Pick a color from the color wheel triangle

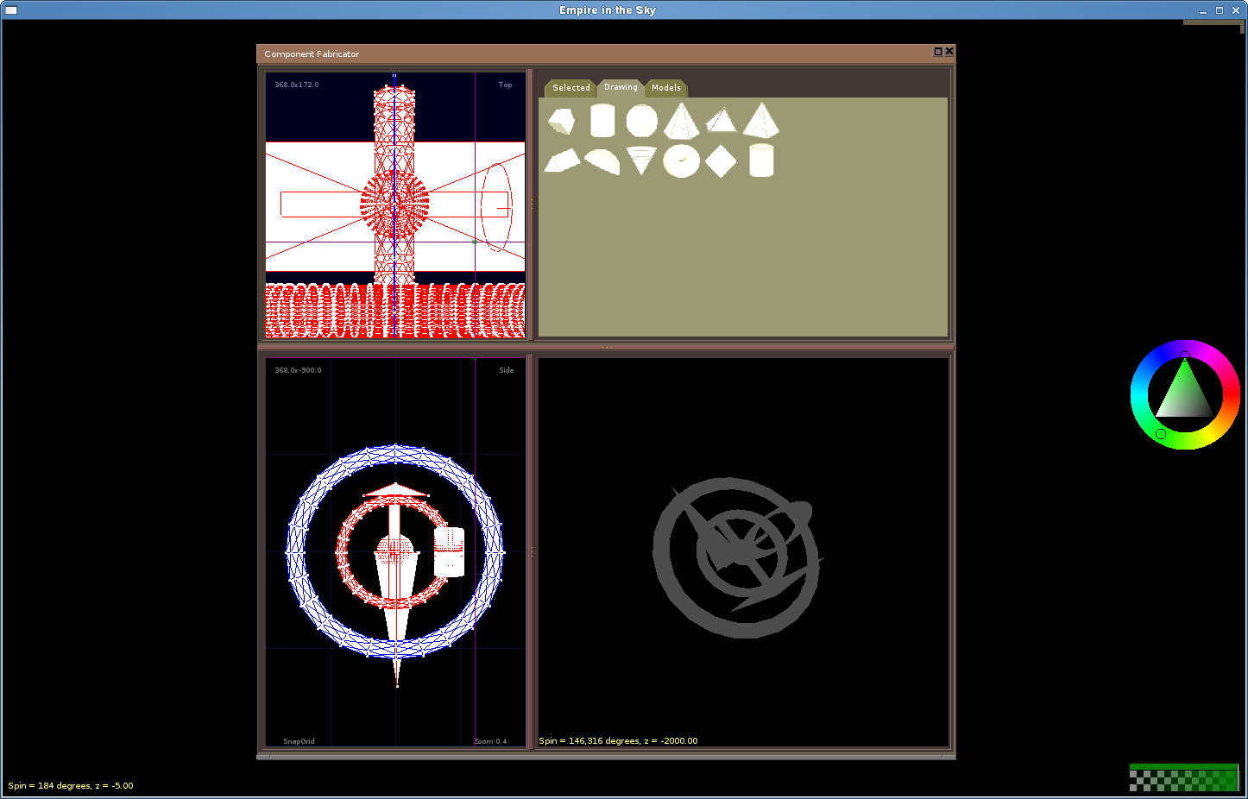(x=1185, y=397)
